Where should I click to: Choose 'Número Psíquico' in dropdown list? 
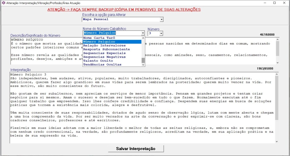pos(99,42)
